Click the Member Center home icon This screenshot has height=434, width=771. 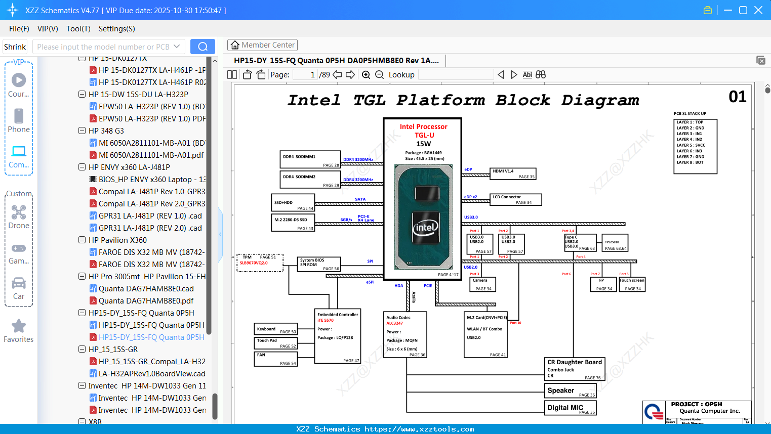235,45
